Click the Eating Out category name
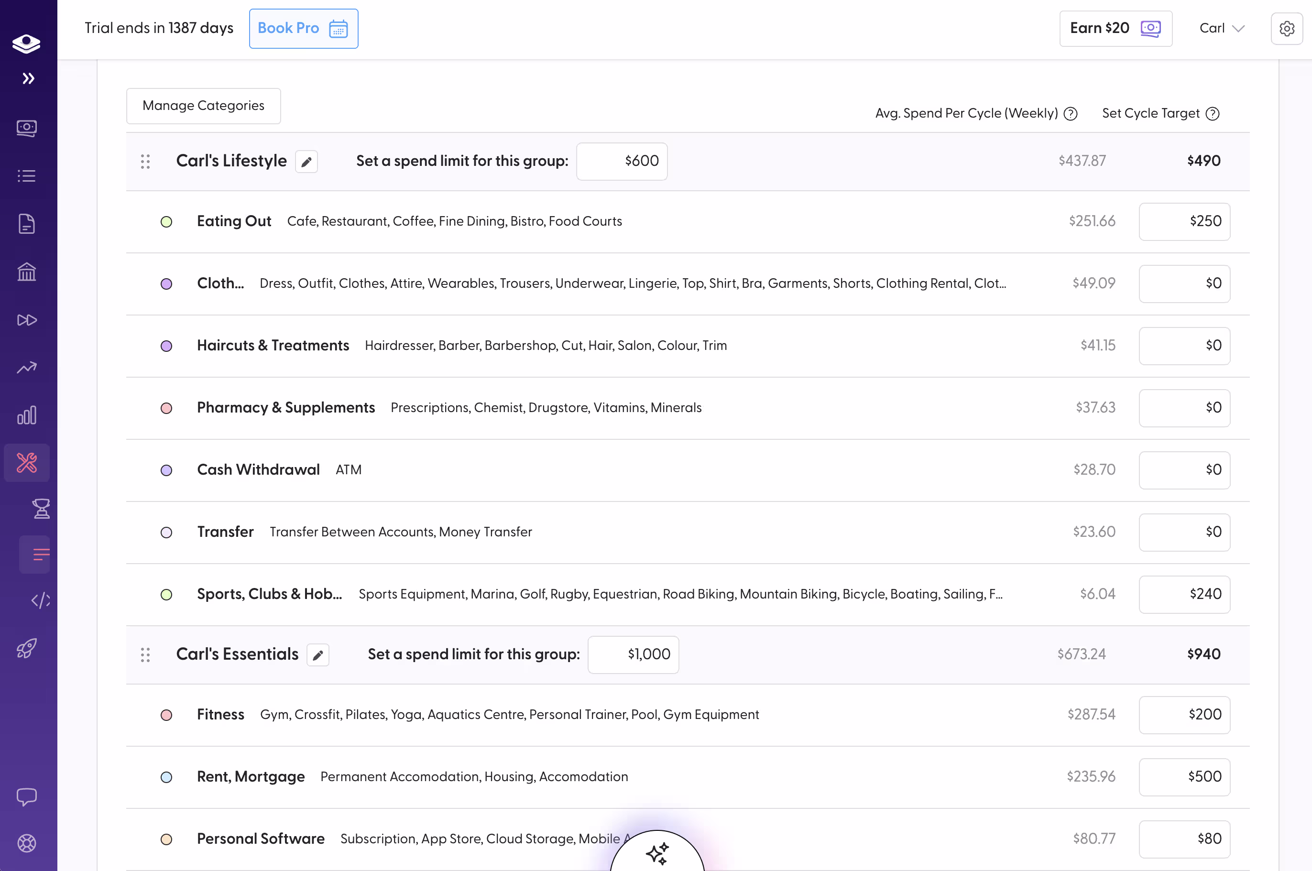The width and height of the screenshot is (1312, 871). pos(234,221)
